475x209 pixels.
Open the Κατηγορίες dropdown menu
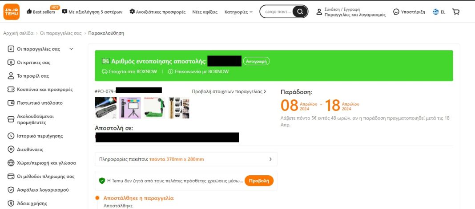tap(238, 12)
